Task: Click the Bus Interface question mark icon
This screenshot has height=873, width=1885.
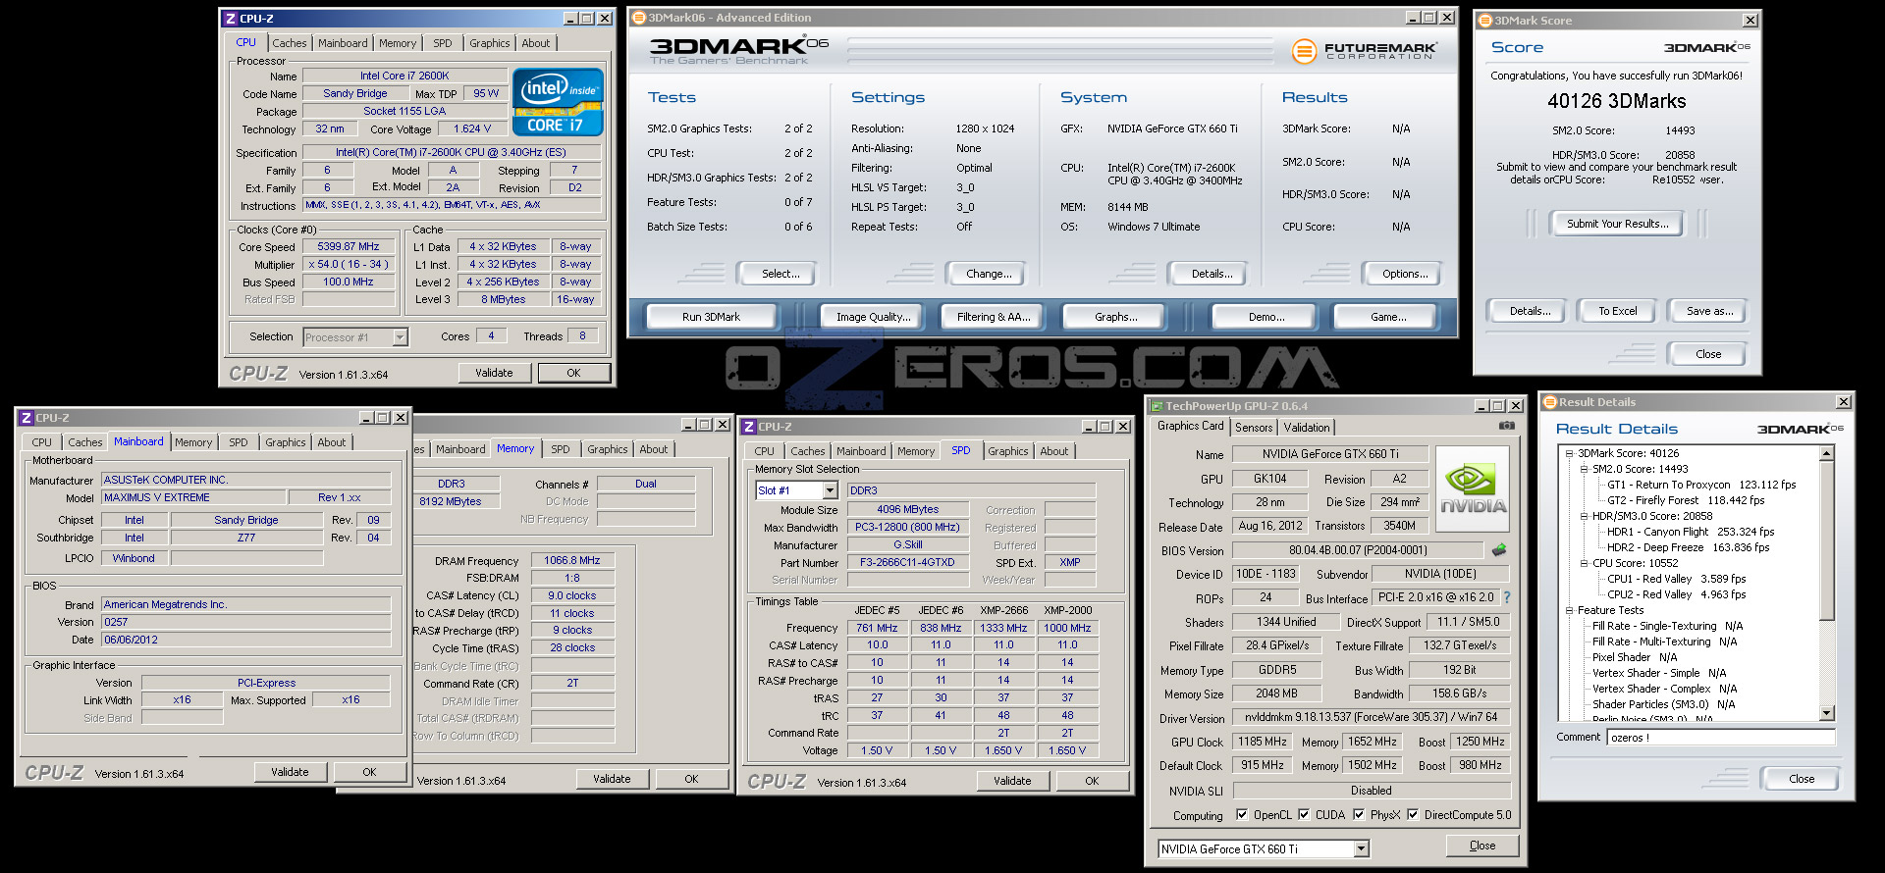Action: tap(1507, 597)
